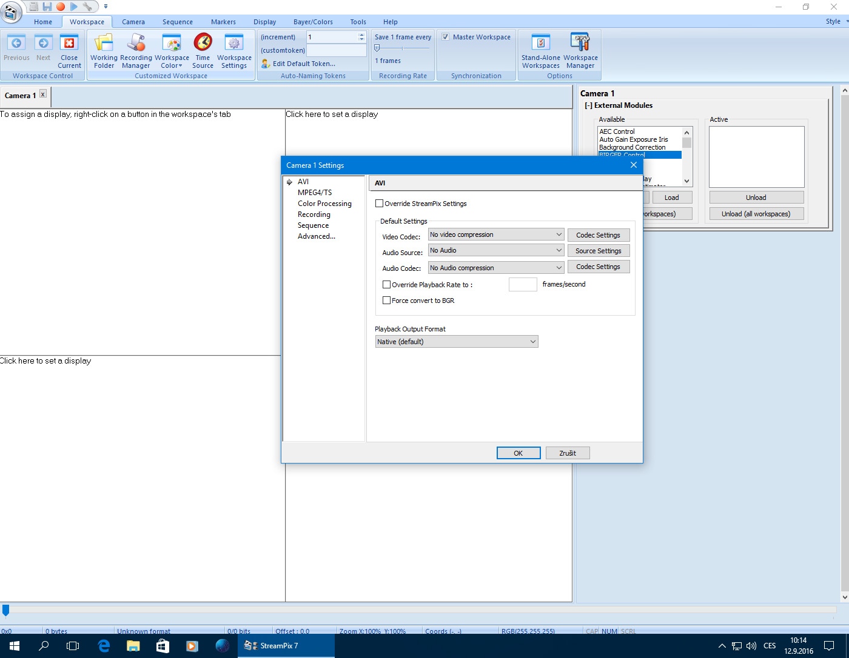Open the Recording Manager

(136, 51)
